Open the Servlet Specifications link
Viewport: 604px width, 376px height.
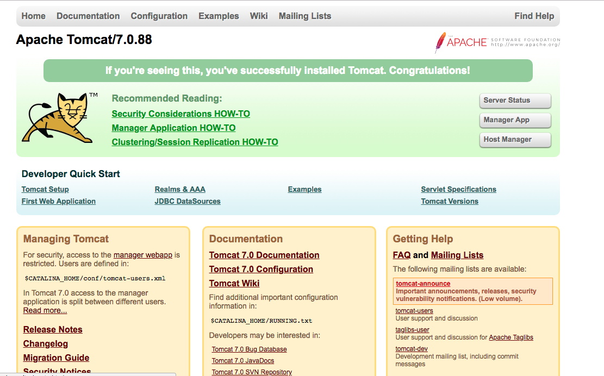[458, 189]
